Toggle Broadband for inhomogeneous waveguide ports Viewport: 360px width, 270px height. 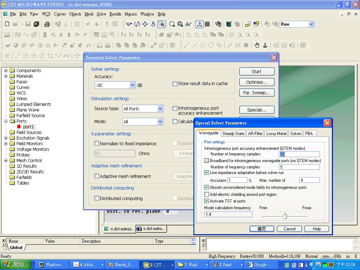point(206,160)
